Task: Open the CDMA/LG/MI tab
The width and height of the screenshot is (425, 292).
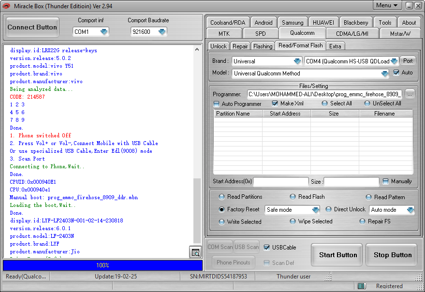Action: (x=352, y=34)
